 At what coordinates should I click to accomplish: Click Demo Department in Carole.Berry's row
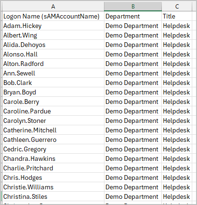click(133, 102)
